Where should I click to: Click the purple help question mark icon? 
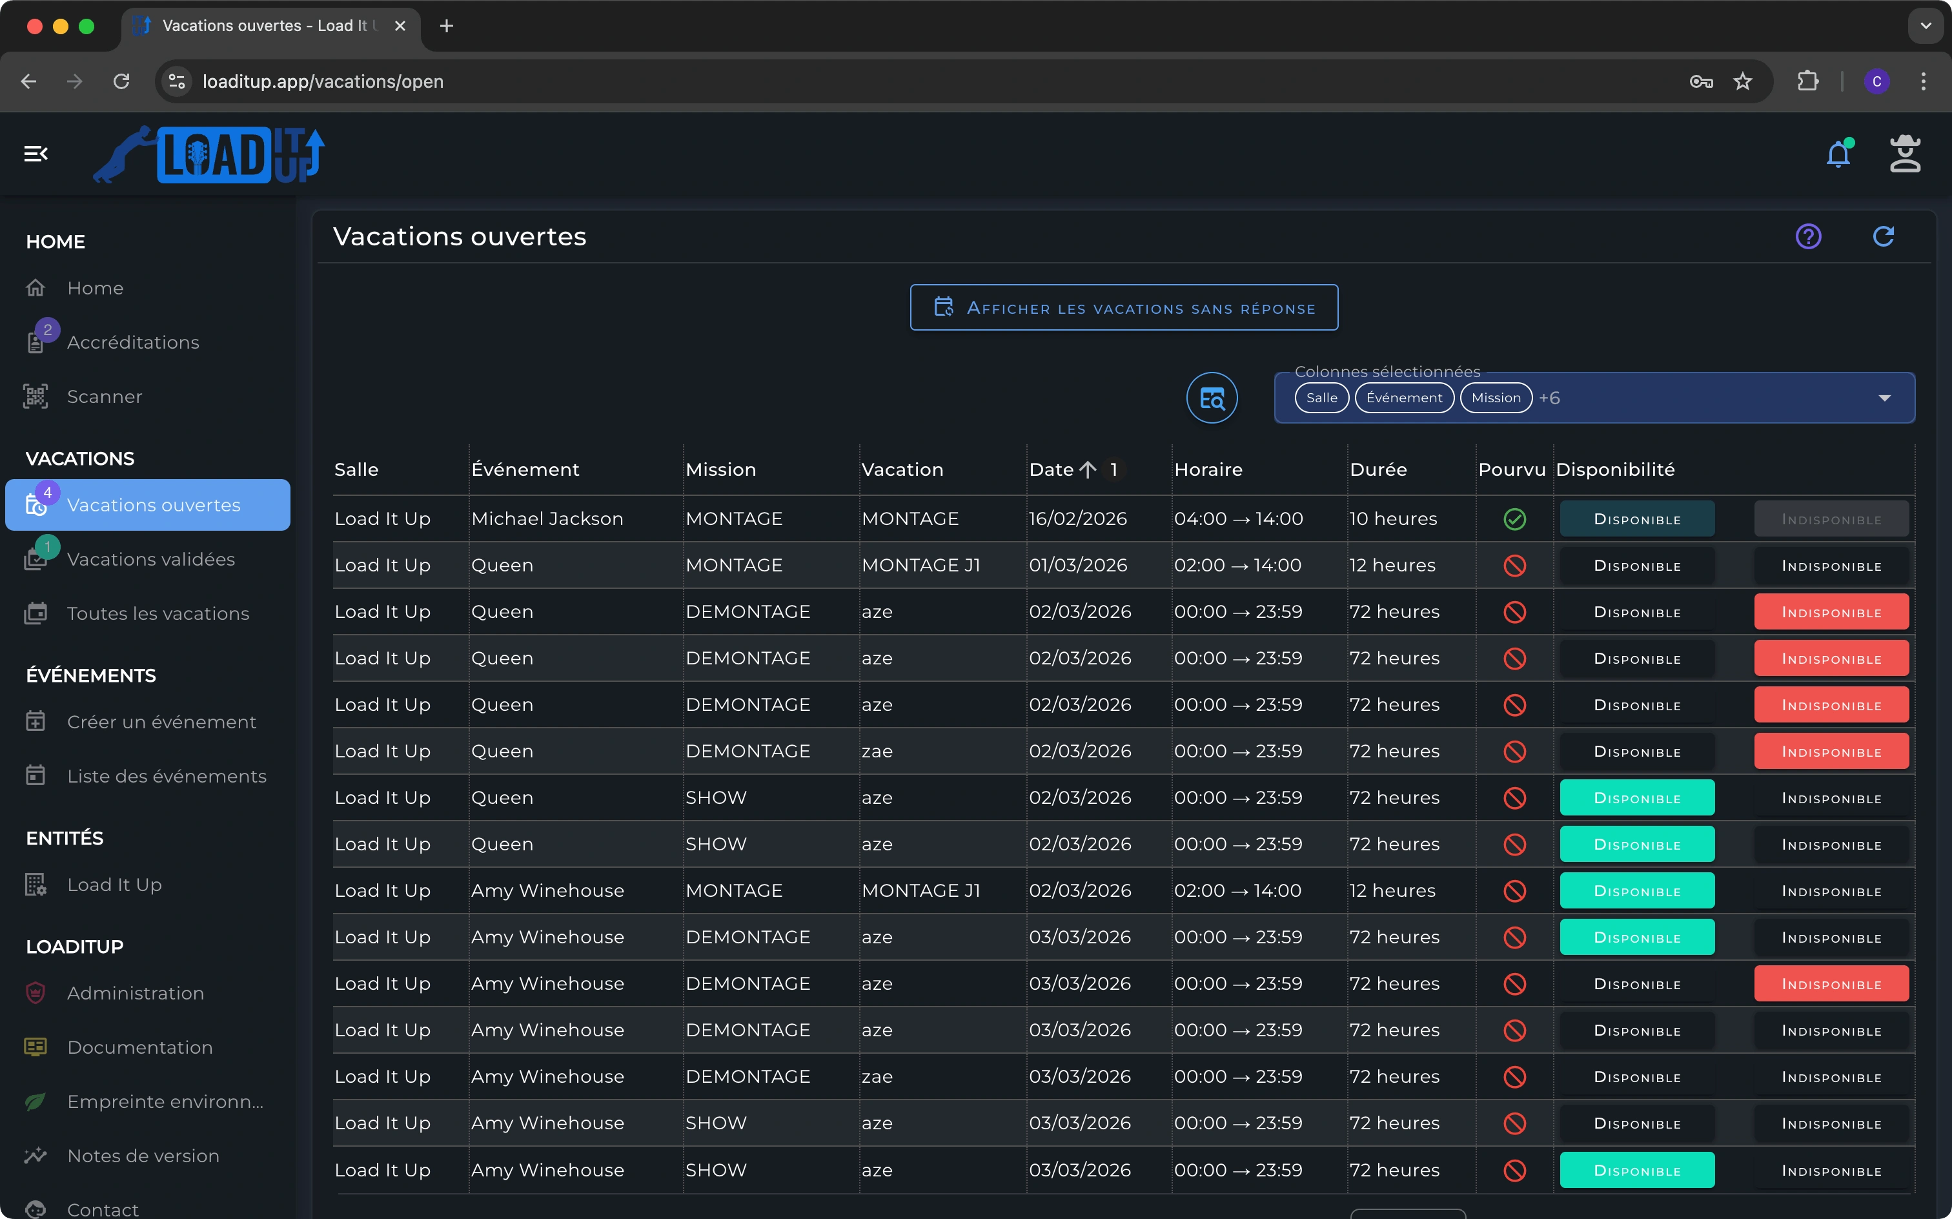pos(1808,236)
